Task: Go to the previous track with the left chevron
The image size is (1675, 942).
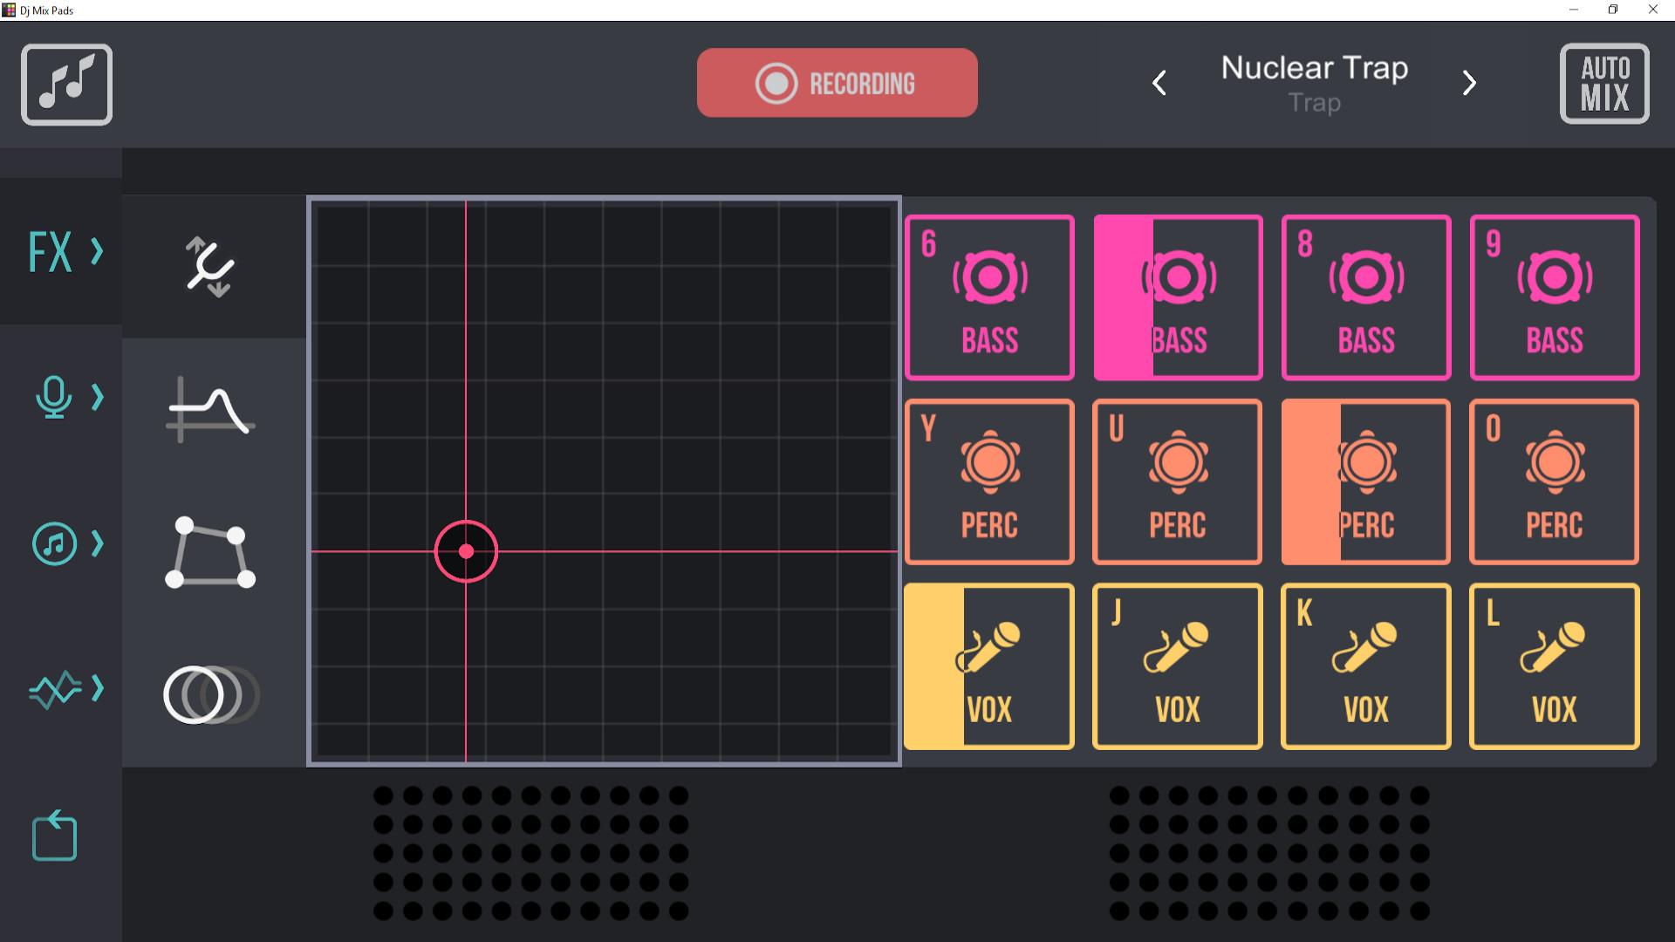Action: (x=1160, y=83)
